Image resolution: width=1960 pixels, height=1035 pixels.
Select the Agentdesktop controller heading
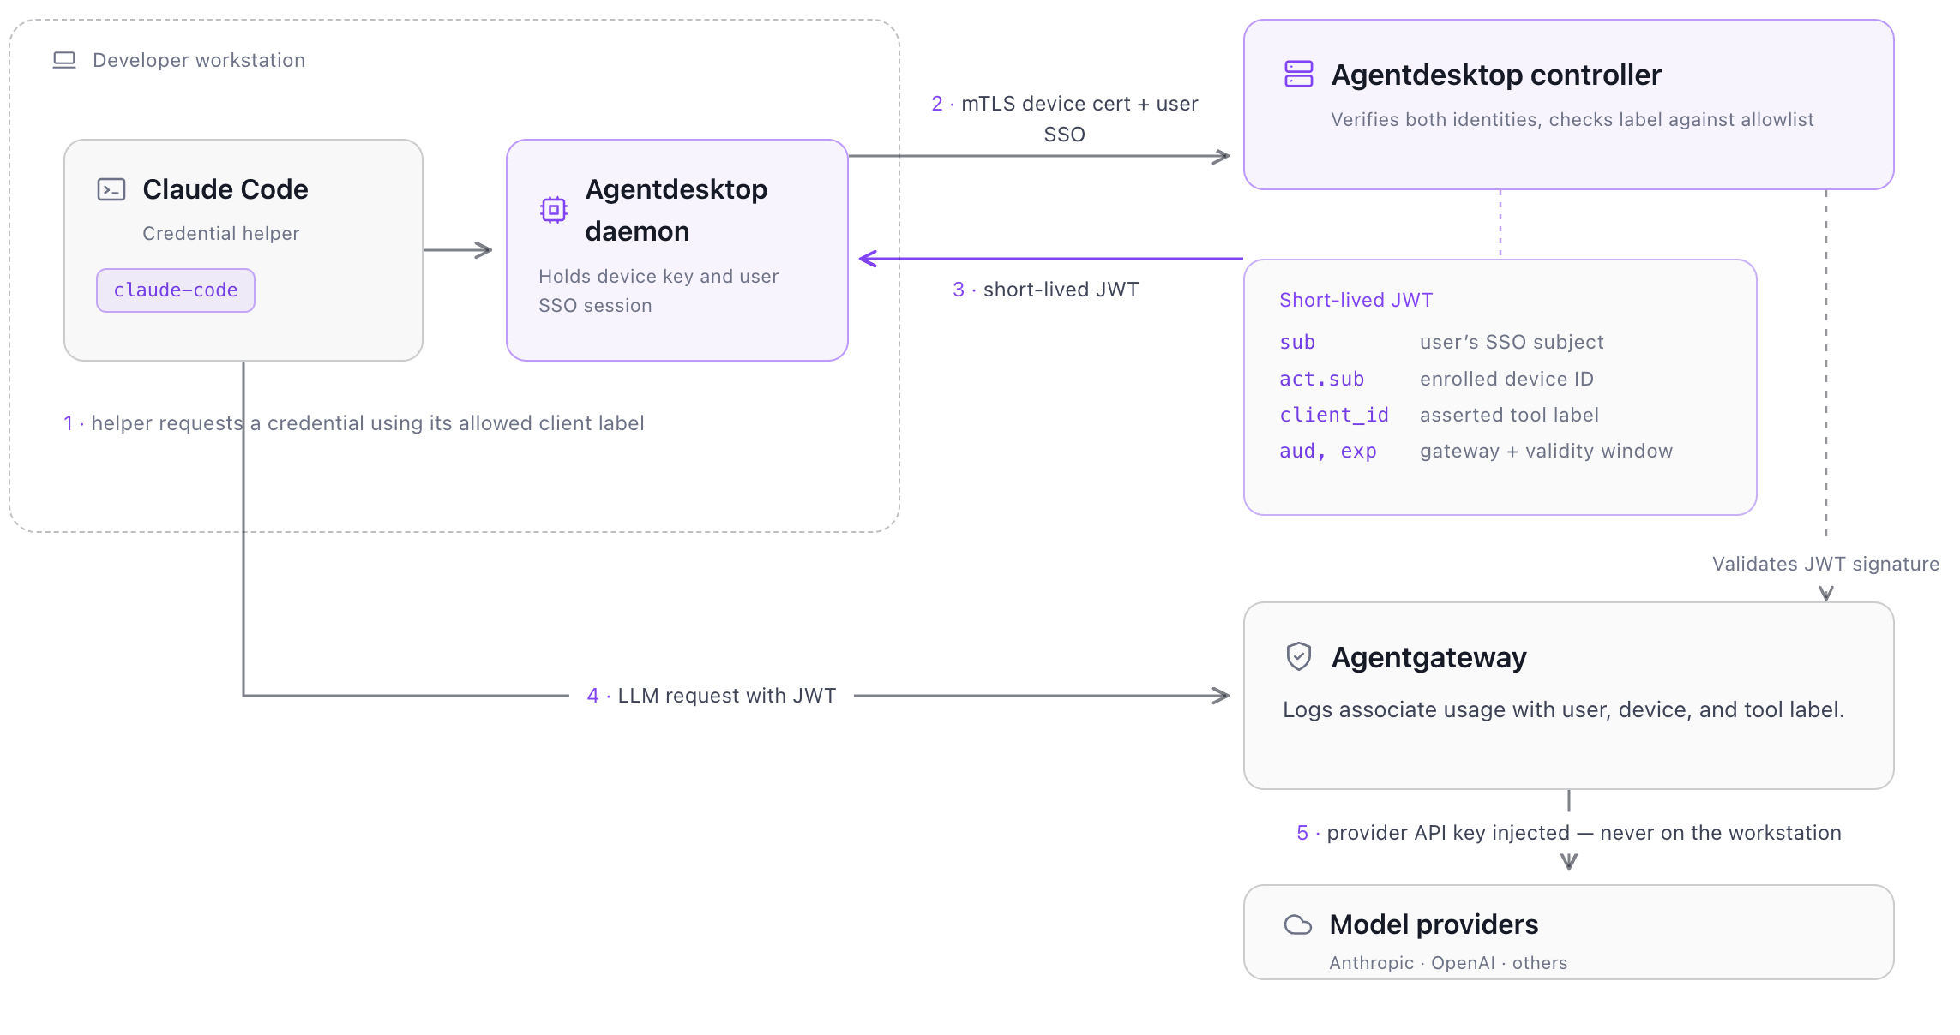1496,75
